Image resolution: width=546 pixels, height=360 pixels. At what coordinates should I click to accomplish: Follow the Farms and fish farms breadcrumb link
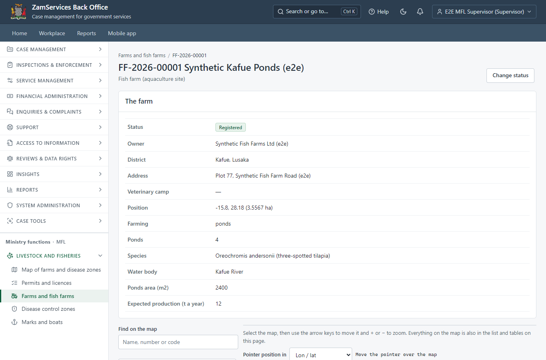(142, 56)
